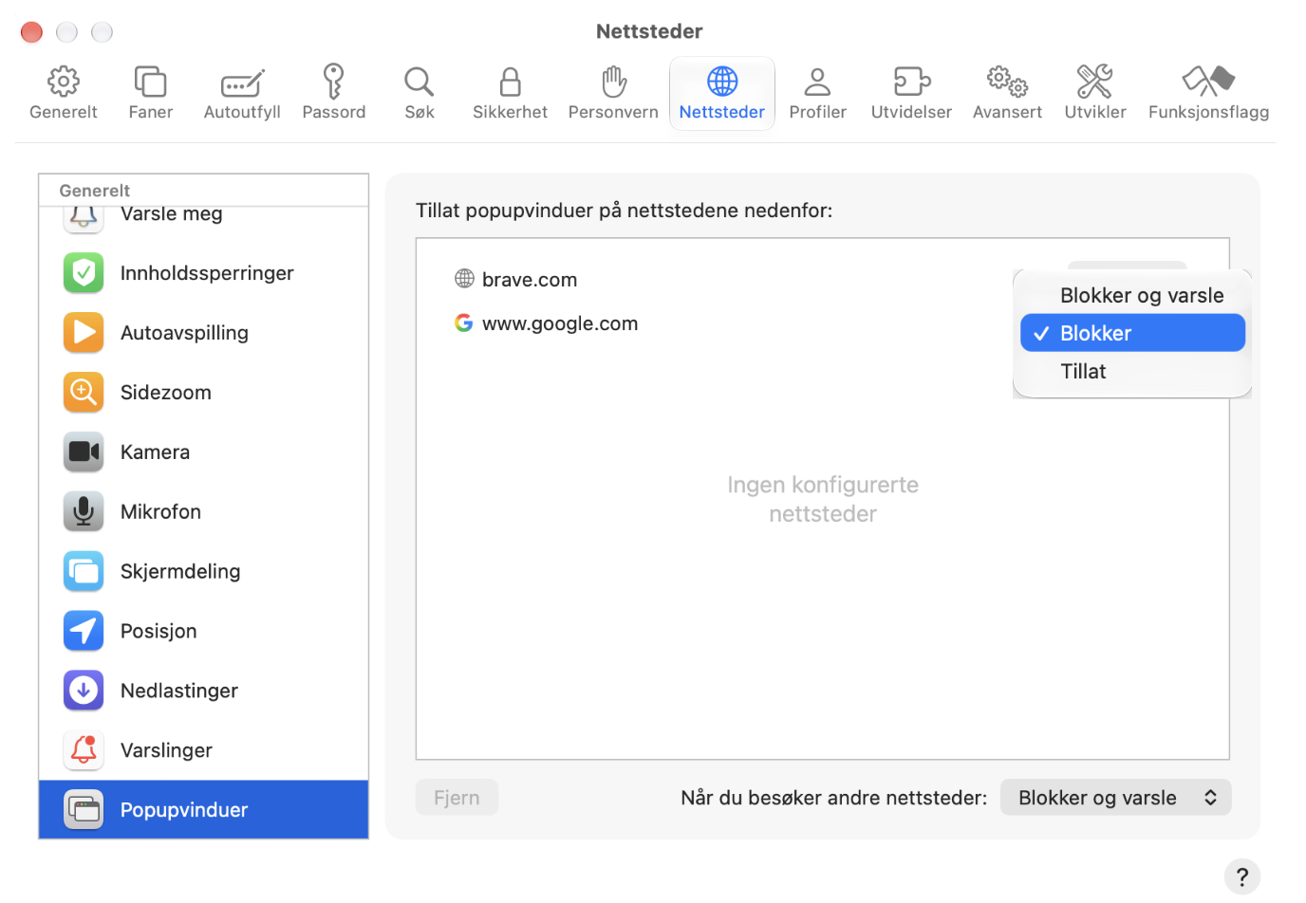1306x903 pixels.
Task: Open the Faner settings tab
Action: [x=151, y=93]
